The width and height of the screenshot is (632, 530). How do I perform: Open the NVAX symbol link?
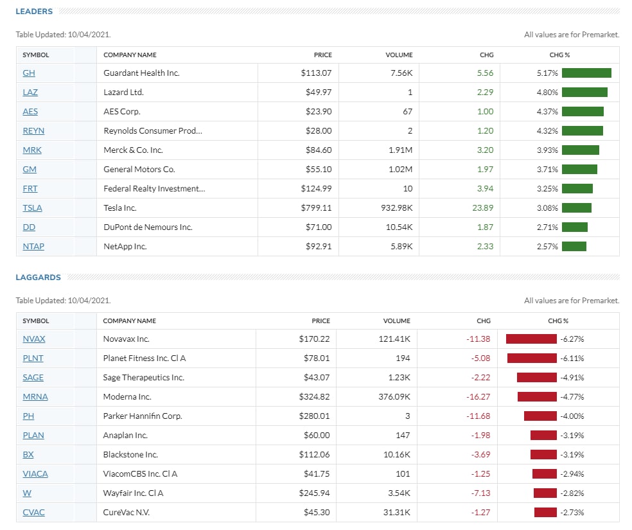click(x=34, y=339)
